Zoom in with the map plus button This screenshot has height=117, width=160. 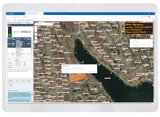click(36, 28)
